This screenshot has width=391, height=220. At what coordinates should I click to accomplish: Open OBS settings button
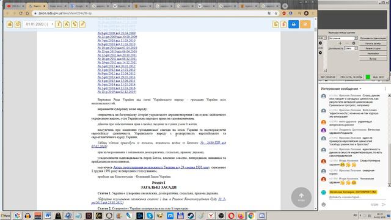coord(373,54)
